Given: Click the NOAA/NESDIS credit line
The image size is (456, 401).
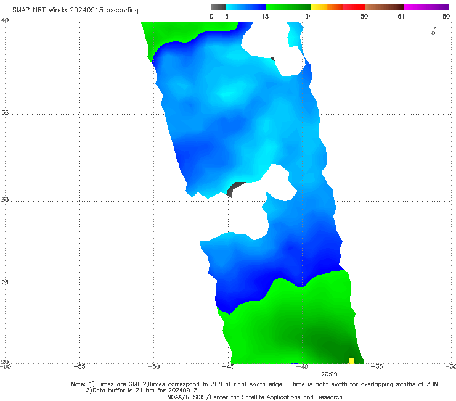Looking at the screenshot, I should tap(254, 397).
